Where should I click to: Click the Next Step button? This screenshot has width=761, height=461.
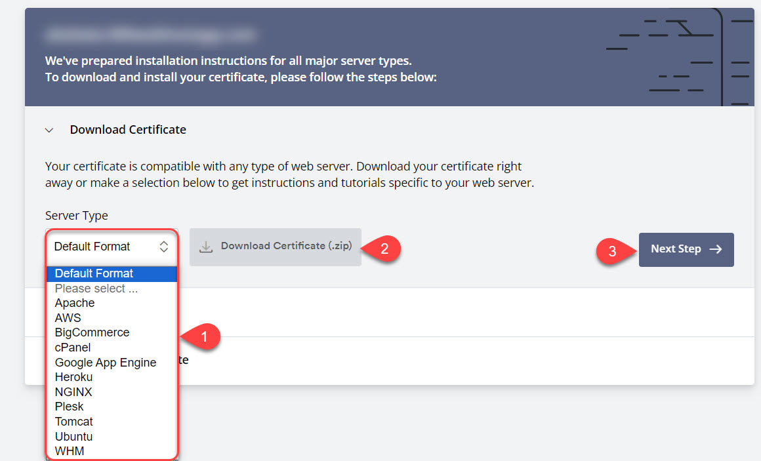pos(686,249)
